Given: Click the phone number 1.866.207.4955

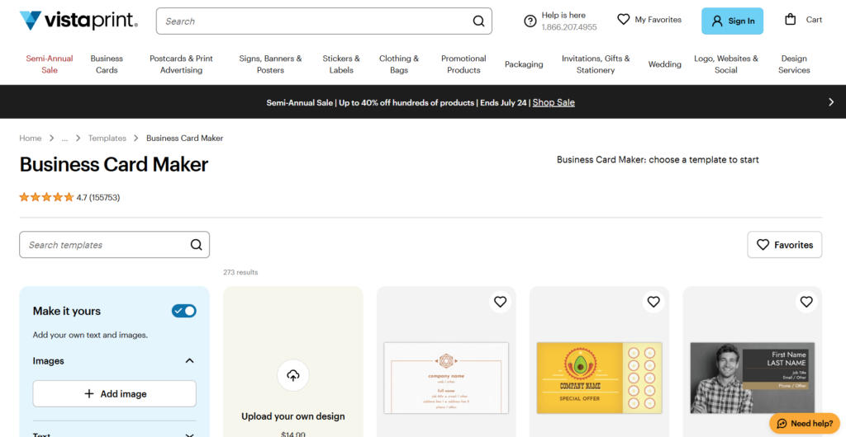Looking at the screenshot, I should point(569,27).
